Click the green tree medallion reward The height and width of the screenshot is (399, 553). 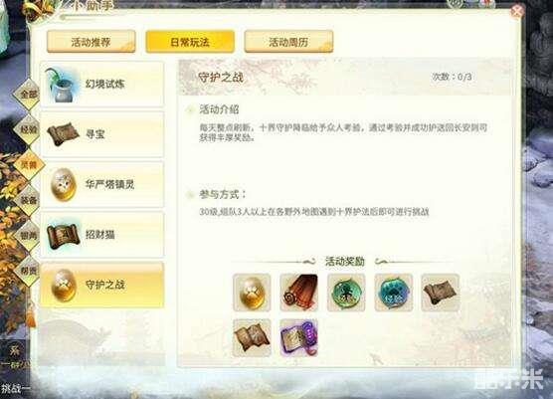point(346,293)
